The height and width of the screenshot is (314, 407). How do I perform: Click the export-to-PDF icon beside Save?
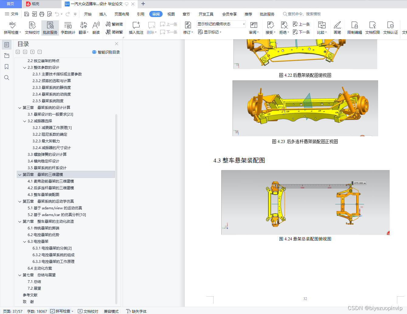(34, 14)
